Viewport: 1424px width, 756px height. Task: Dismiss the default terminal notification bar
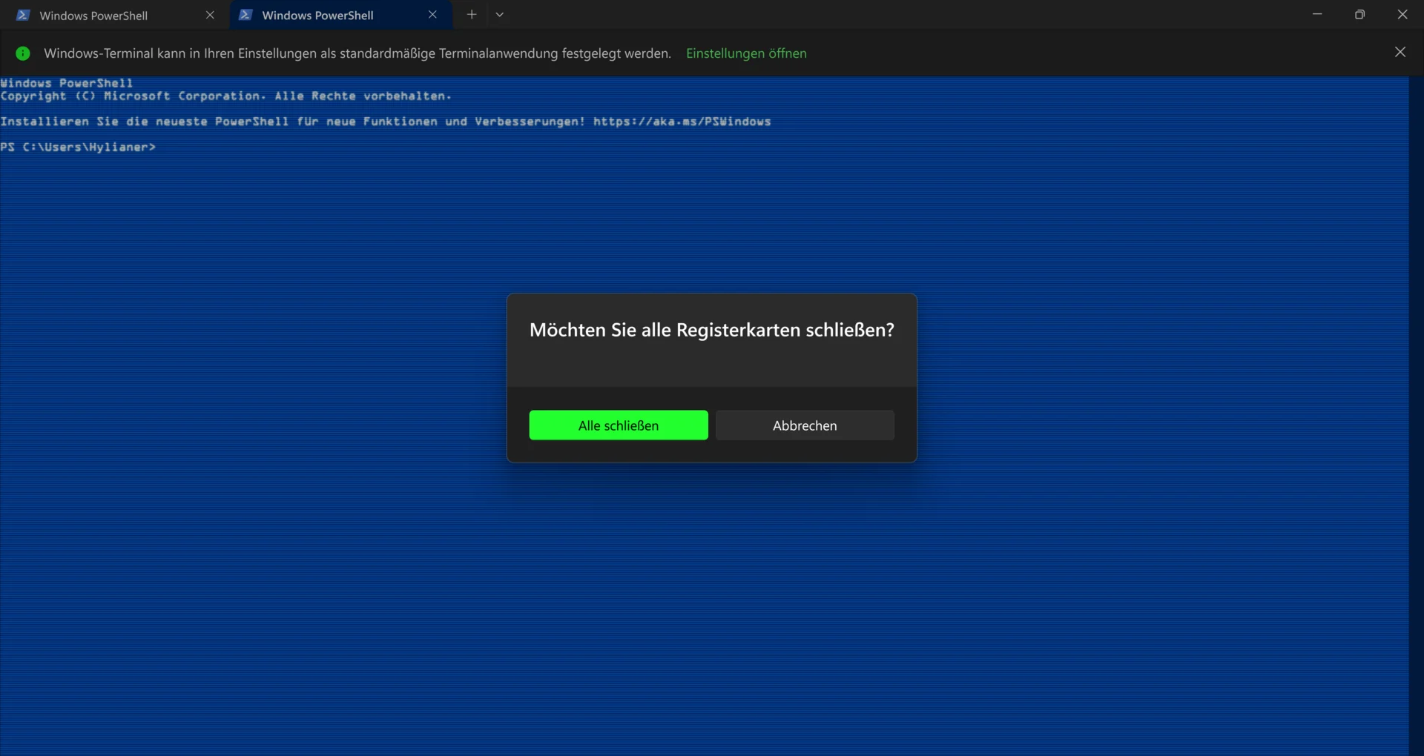[1400, 52]
